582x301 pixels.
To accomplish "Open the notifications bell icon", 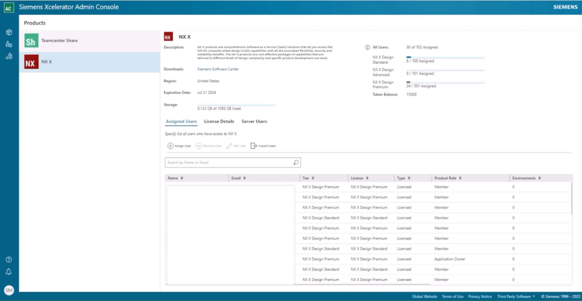I will pyautogui.click(x=9, y=271).
